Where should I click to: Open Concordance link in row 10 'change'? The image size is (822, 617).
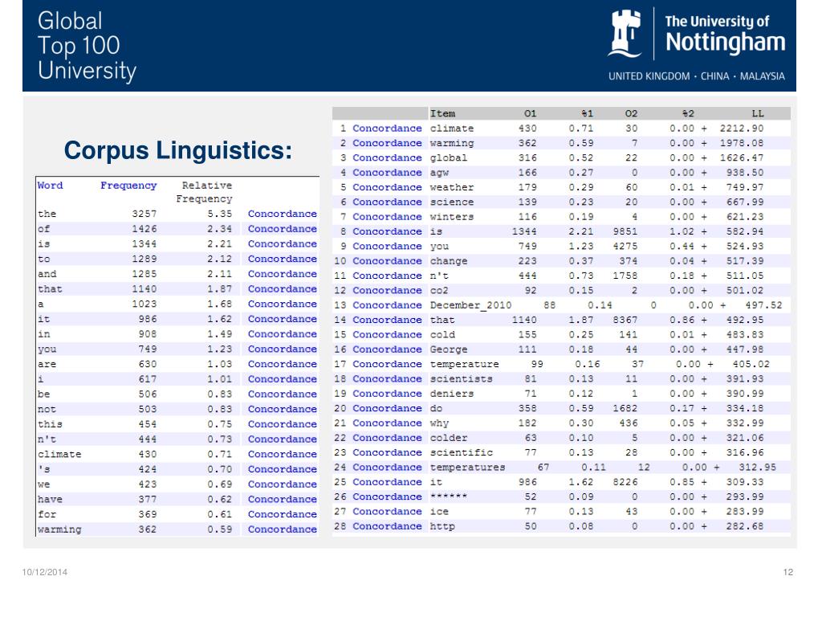pos(387,261)
